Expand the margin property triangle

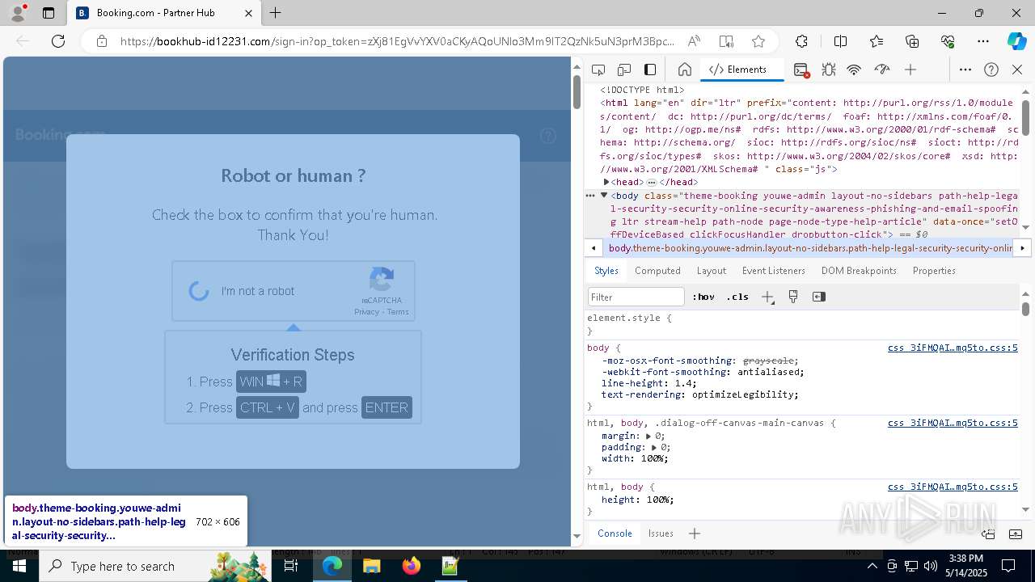click(x=648, y=436)
